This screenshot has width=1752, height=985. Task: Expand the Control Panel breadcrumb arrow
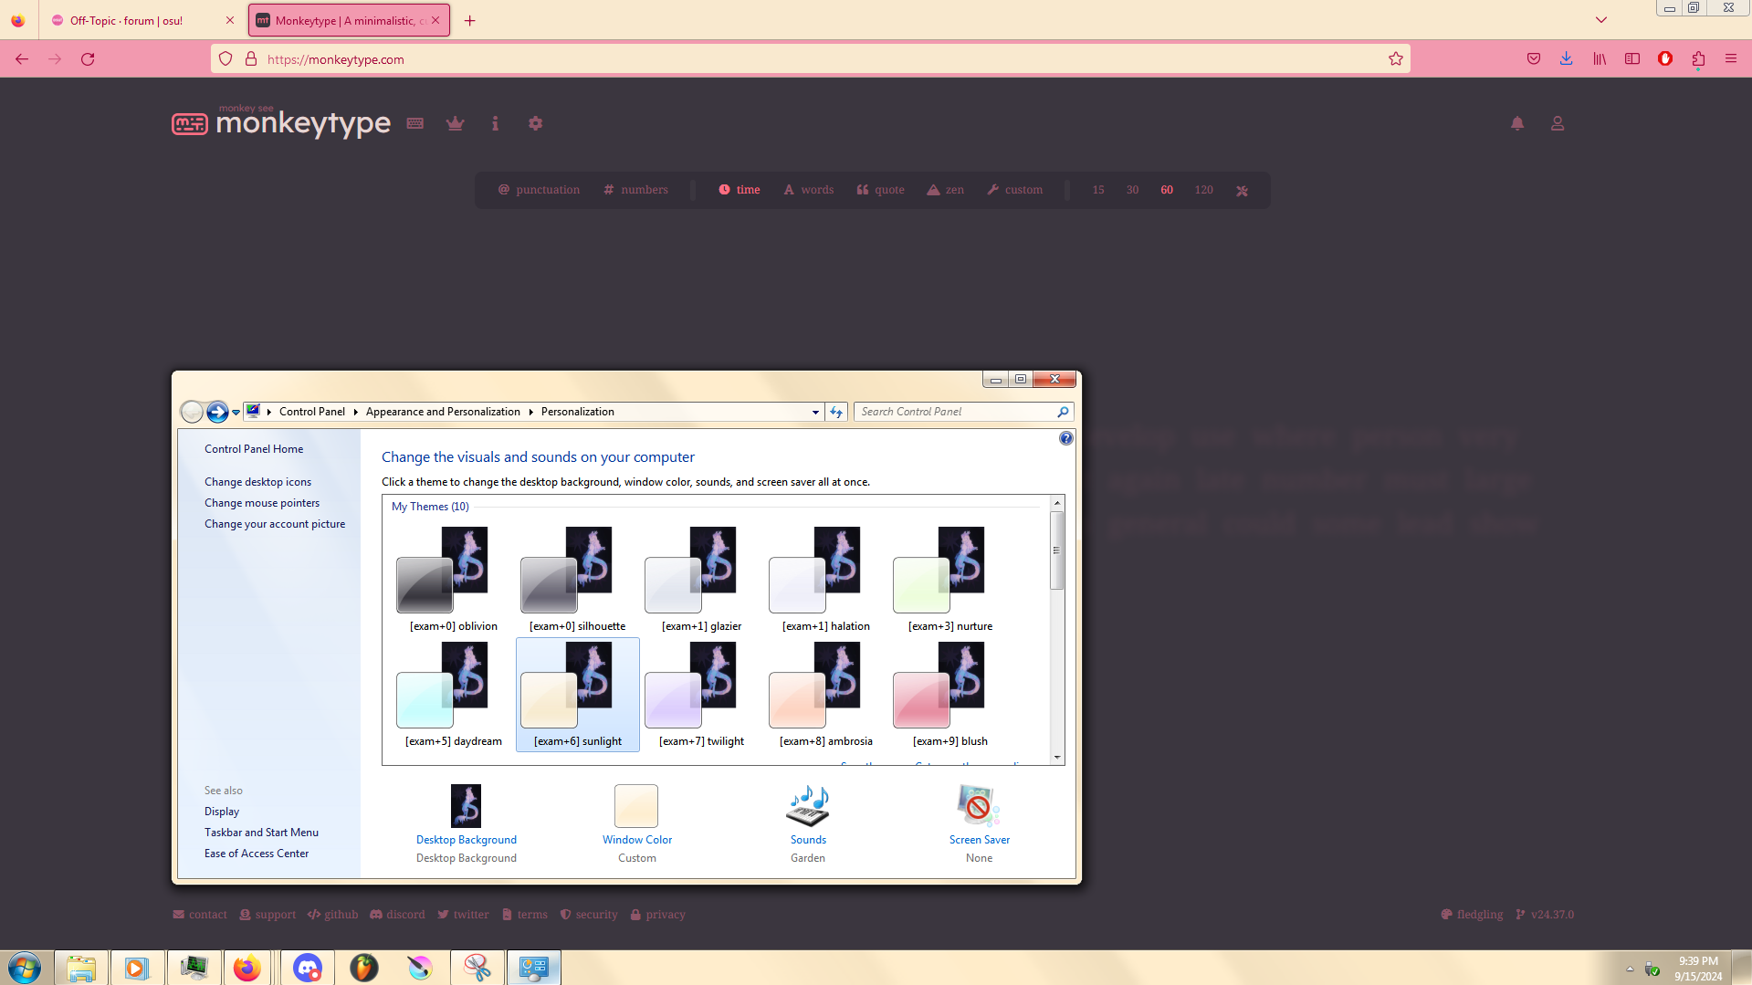[x=355, y=413]
